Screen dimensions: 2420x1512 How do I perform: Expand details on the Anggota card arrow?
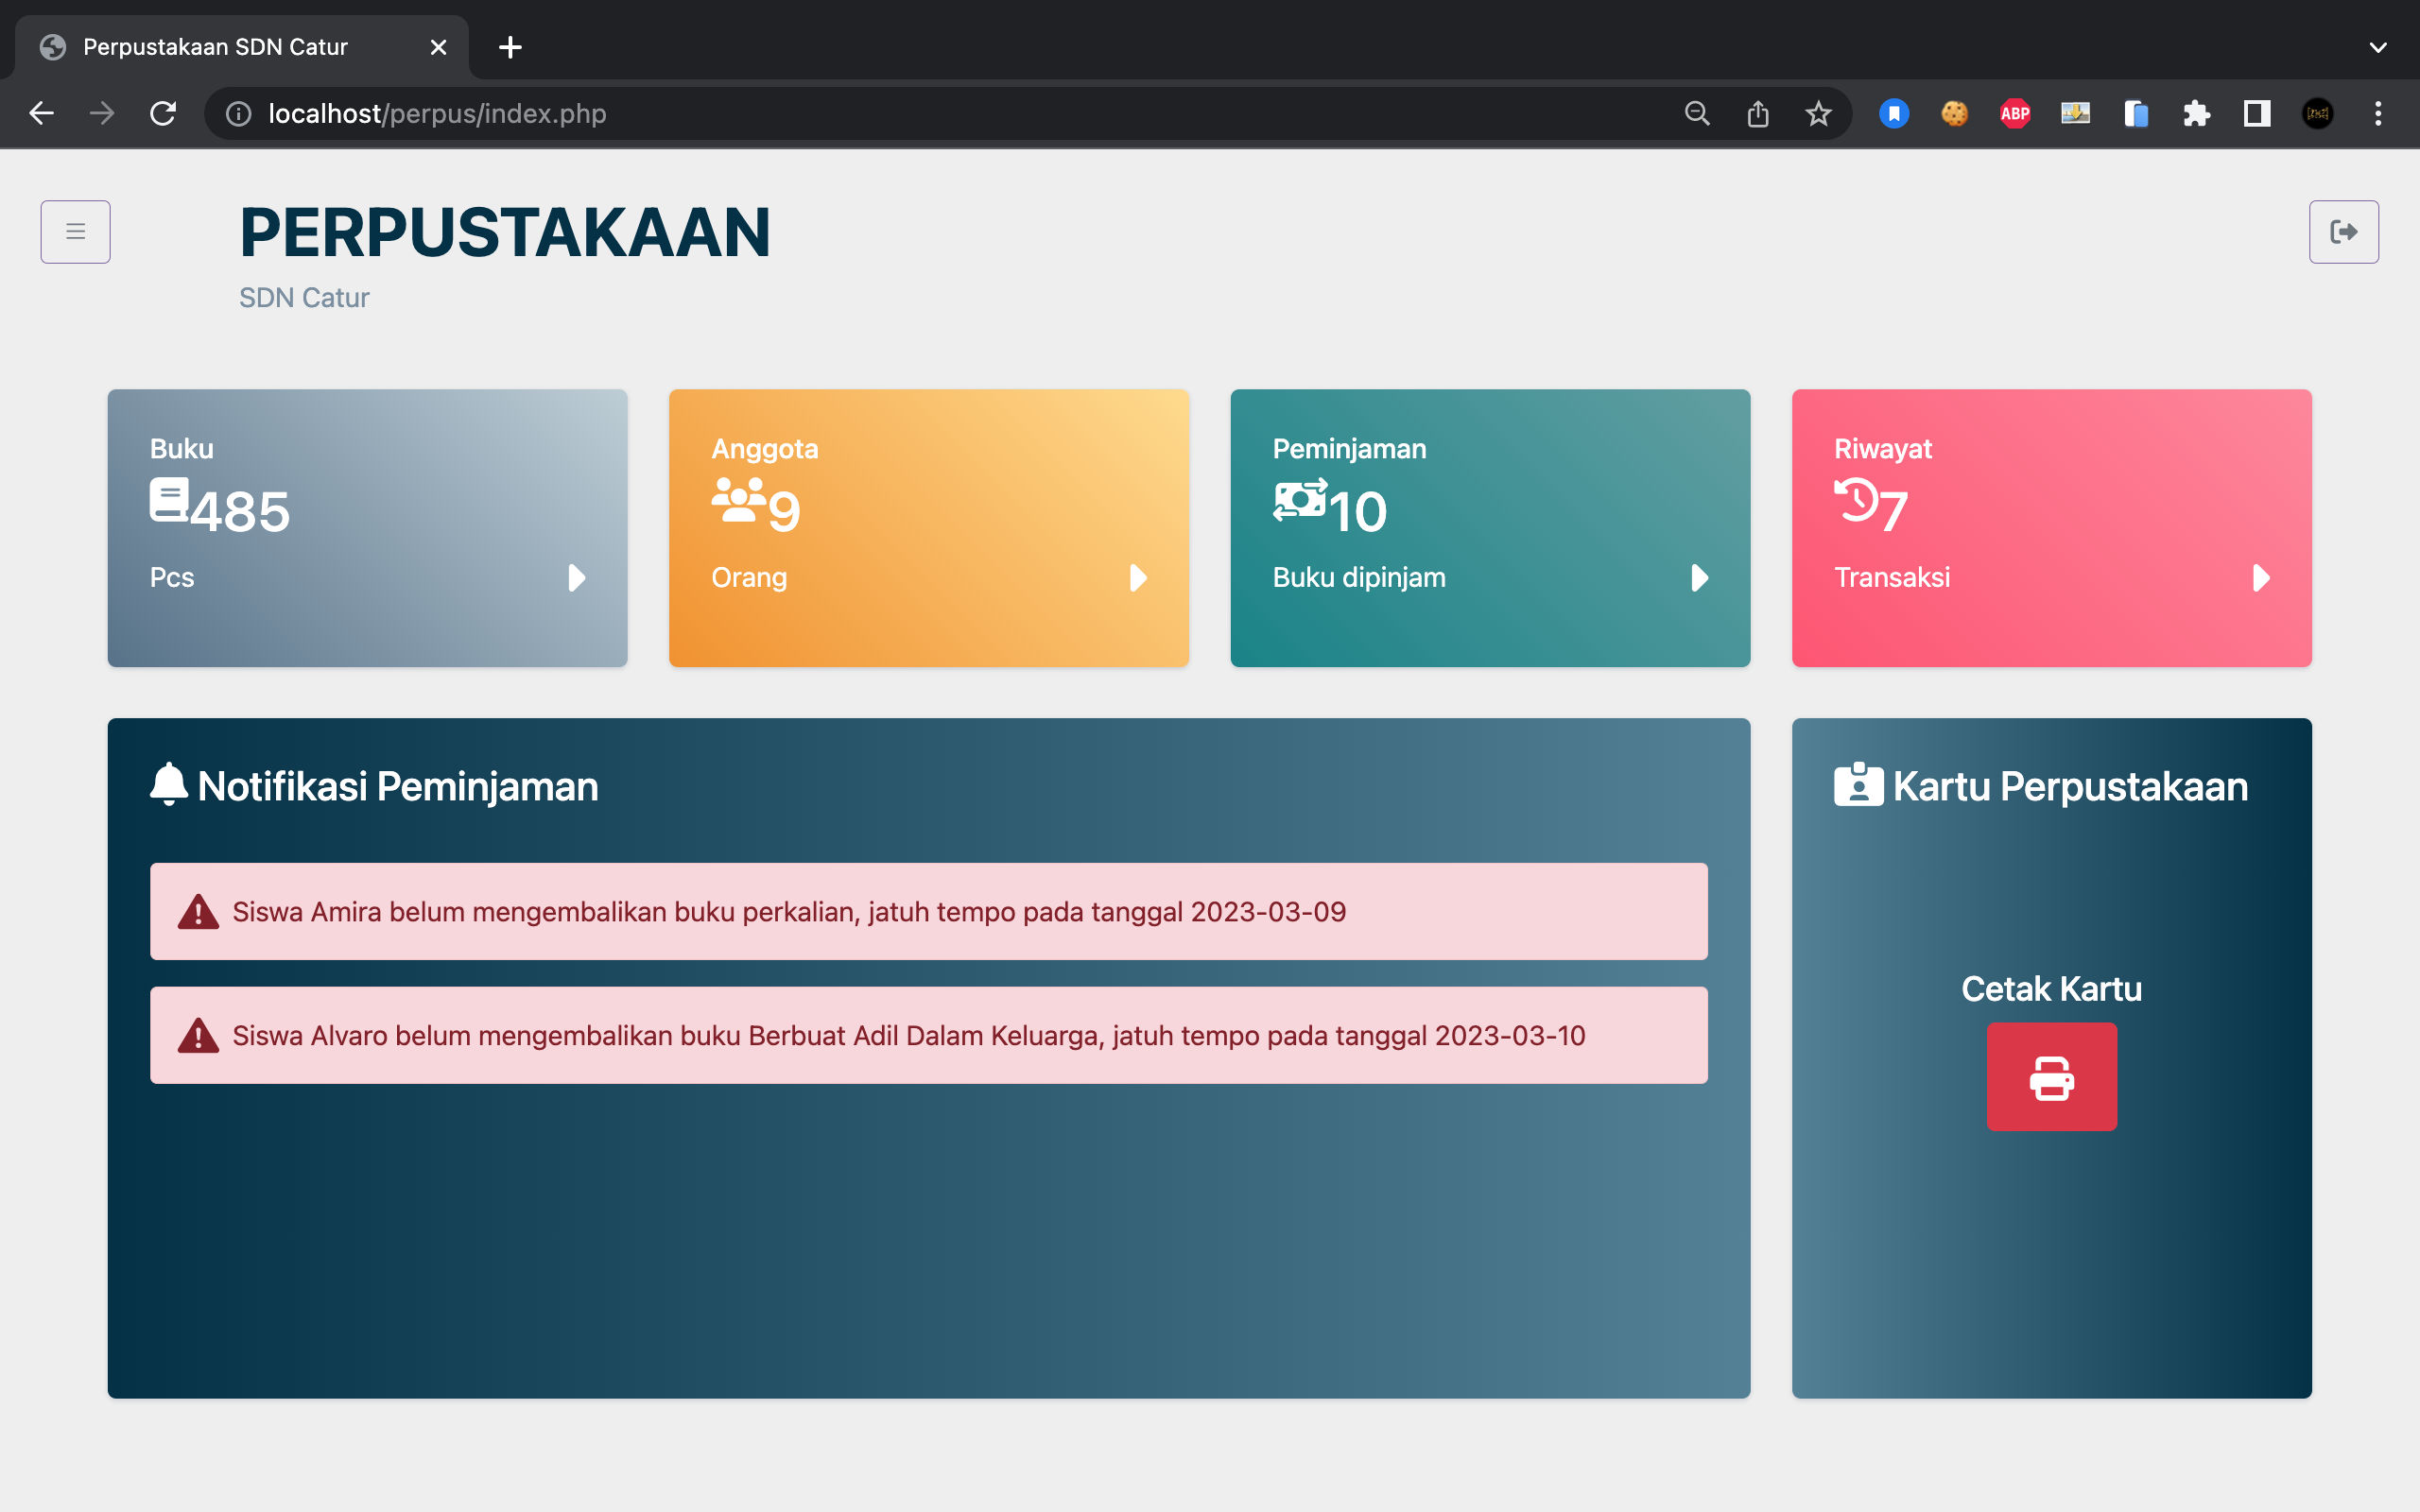pos(1138,578)
